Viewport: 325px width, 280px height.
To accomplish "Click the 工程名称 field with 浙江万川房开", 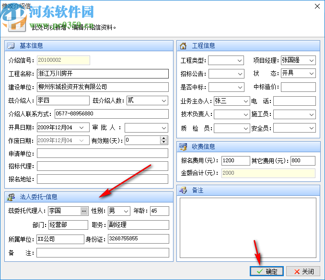I will (x=103, y=74).
